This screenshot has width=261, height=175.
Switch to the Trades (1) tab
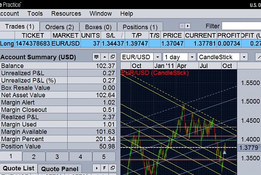coord(20,26)
